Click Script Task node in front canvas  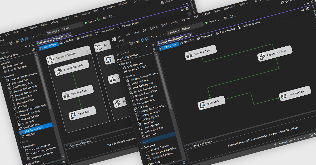click(212, 102)
